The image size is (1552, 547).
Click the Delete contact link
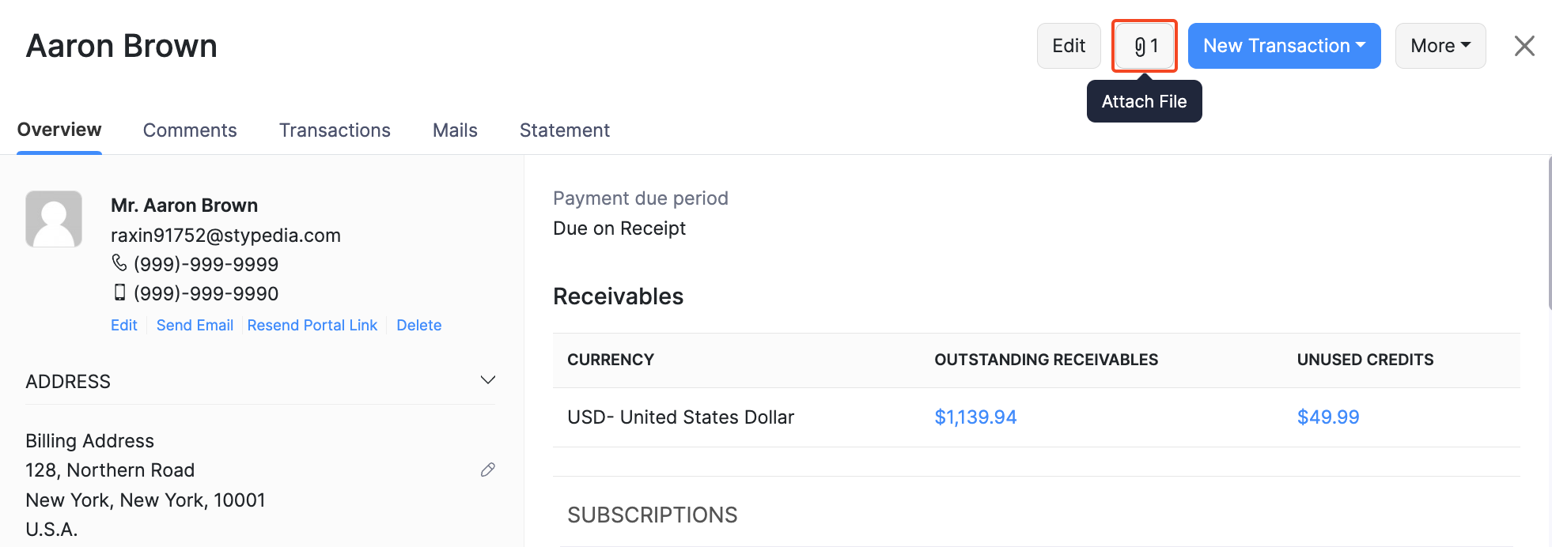pos(418,325)
